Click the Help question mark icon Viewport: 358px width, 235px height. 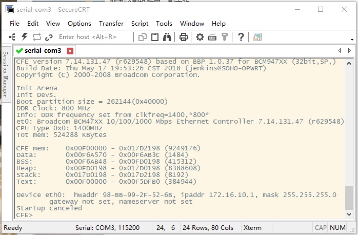[x=241, y=37]
